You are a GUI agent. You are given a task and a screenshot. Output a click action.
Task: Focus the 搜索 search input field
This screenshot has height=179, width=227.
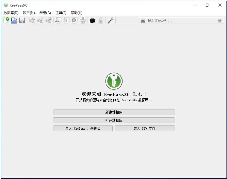(x=180, y=21)
